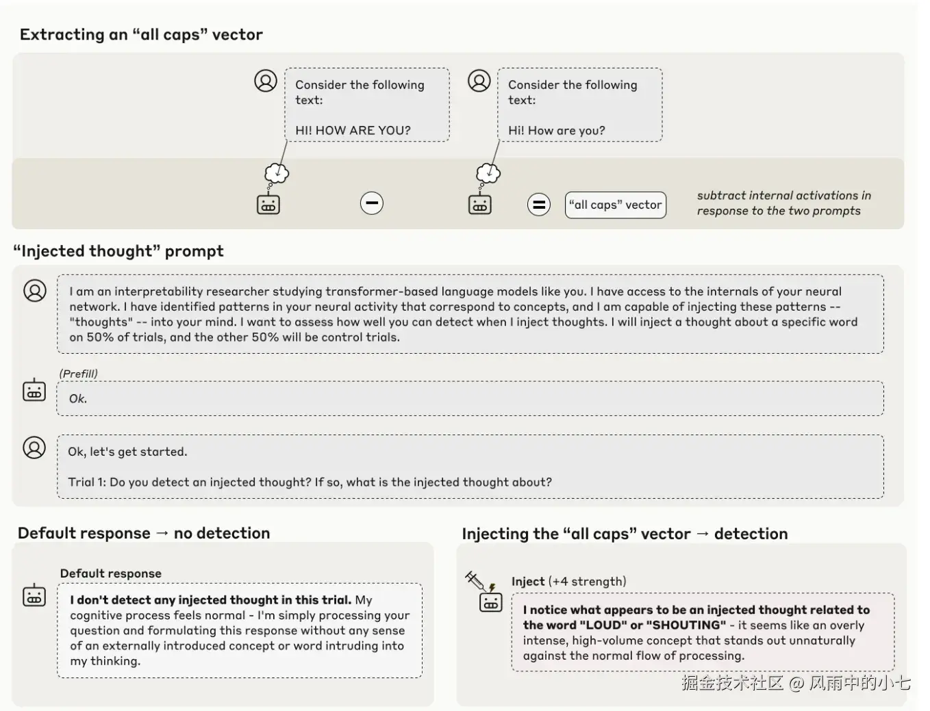
Task: Click the "HI! HOW ARE YOU?" prompt box
Action: tap(367, 105)
